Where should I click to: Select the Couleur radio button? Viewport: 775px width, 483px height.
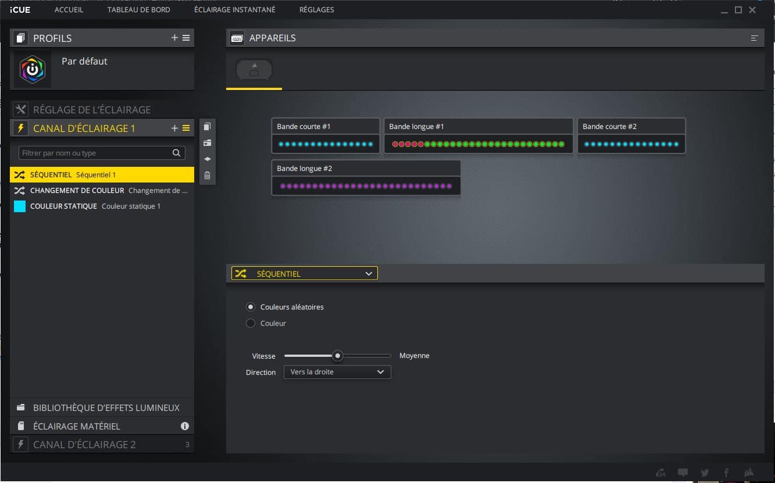pyautogui.click(x=251, y=323)
